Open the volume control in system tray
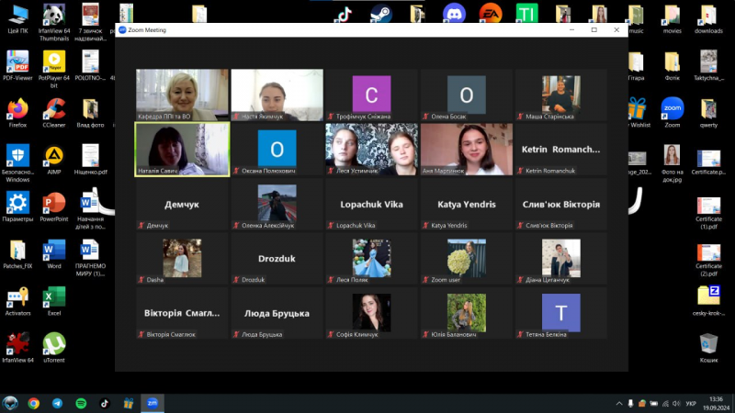The height and width of the screenshot is (413, 735). (x=676, y=403)
